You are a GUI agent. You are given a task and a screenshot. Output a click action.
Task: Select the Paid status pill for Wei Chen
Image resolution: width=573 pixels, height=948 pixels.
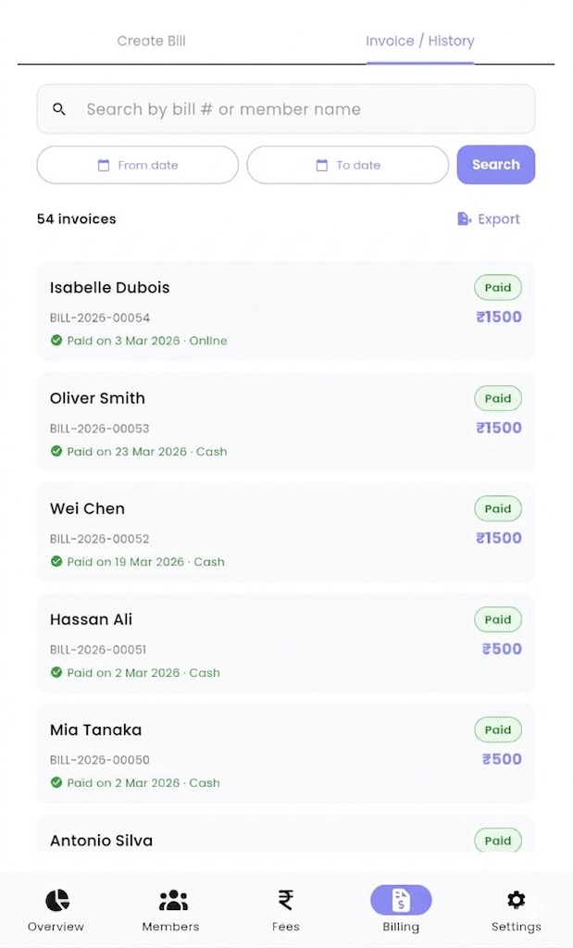[498, 508]
